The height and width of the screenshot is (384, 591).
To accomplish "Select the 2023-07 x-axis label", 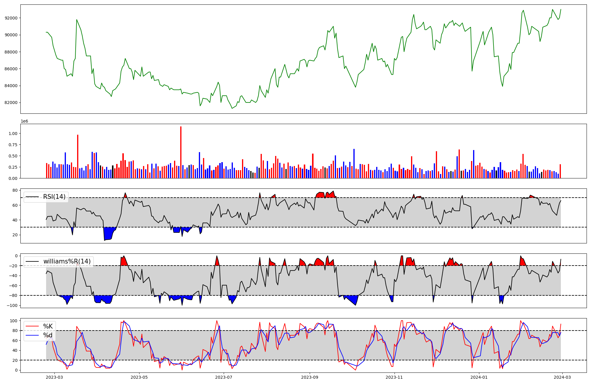I will pyautogui.click(x=224, y=377).
